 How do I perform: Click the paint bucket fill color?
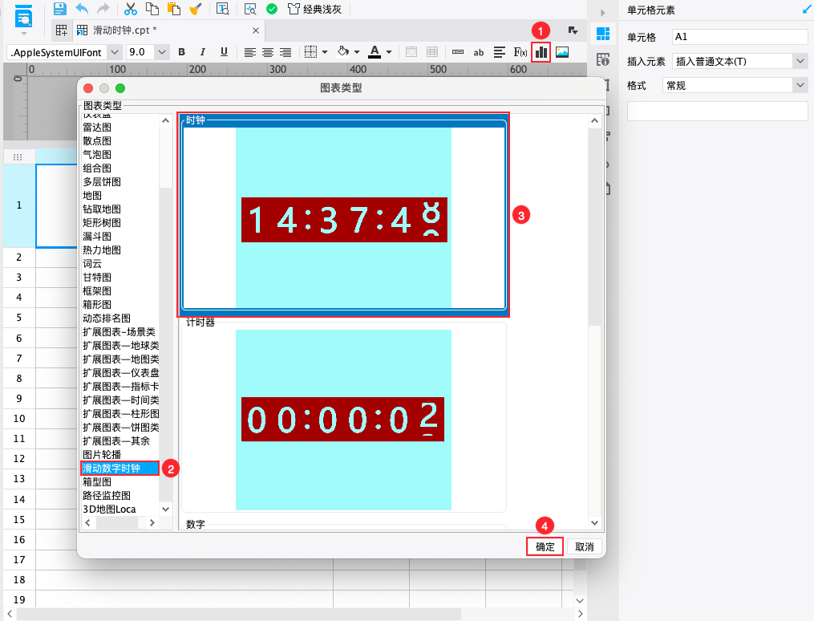click(x=342, y=52)
